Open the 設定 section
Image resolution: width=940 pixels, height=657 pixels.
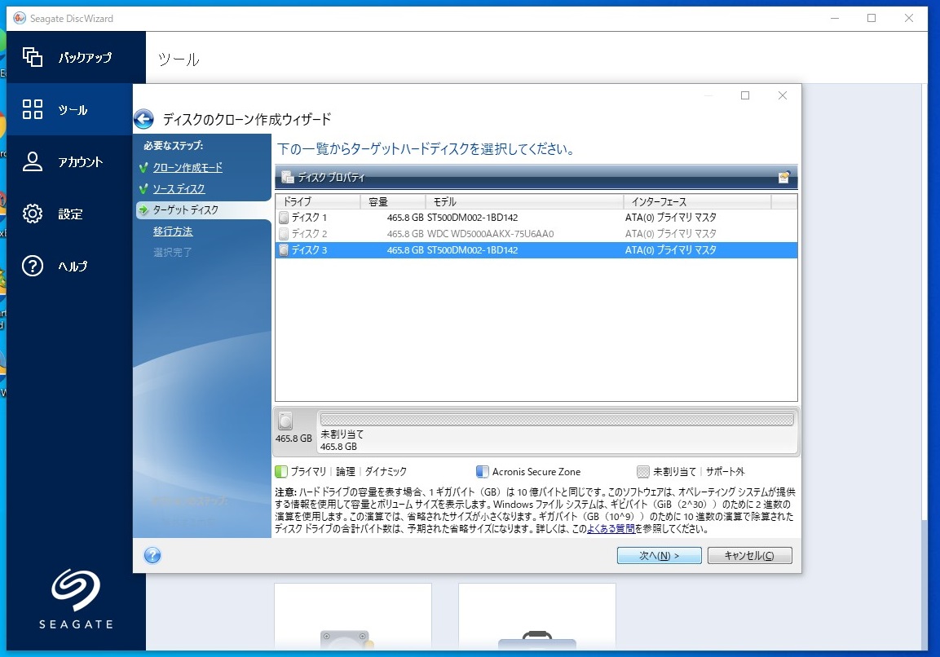pos(70,214)
